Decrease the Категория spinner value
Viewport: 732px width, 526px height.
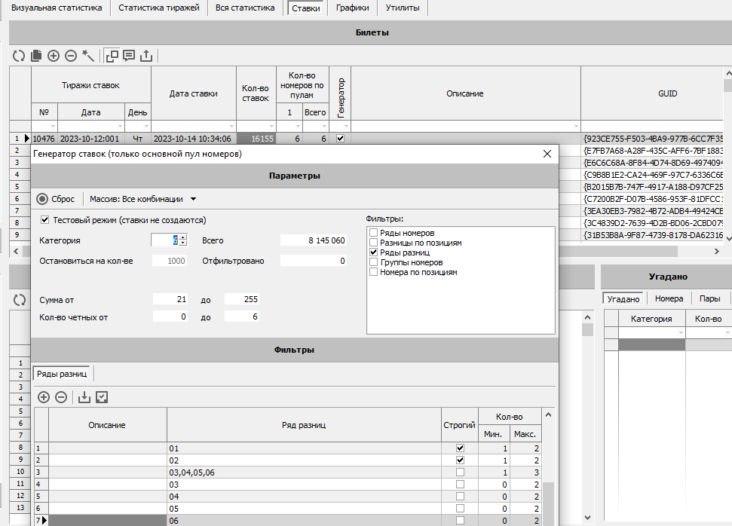coord(183,243)
